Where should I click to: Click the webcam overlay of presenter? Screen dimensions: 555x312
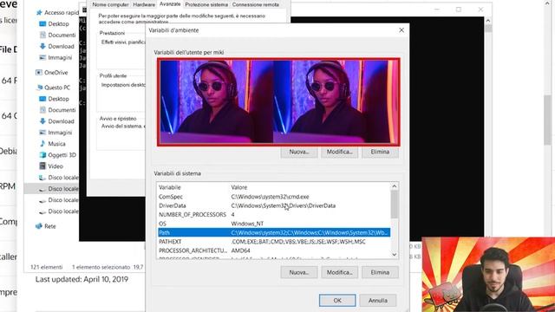488,275
